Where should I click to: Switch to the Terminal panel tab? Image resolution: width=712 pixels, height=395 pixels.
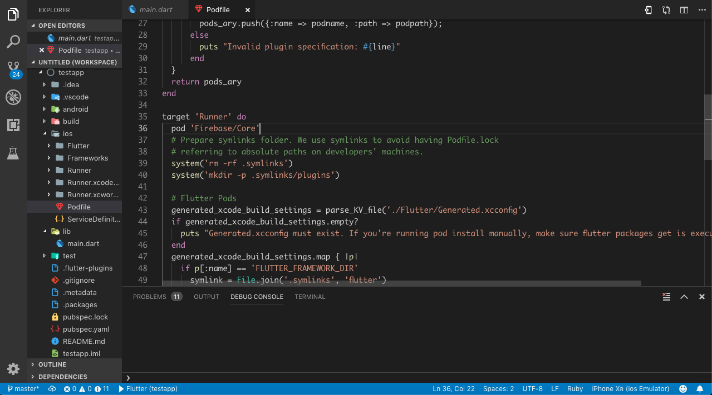click(310, 297)
